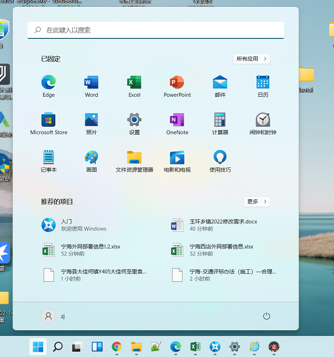This screenshot has height=357, width=334.
Task: Start PowerPoint from pinned apps
Action: click(x=177, y=86)
